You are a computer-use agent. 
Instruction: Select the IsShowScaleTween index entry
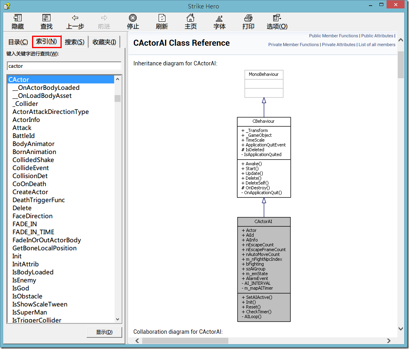40,304
